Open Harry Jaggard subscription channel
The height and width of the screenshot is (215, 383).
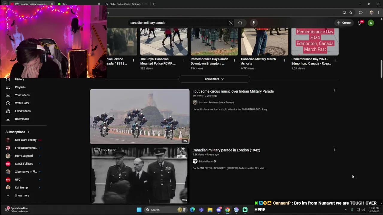pos(23,156)
